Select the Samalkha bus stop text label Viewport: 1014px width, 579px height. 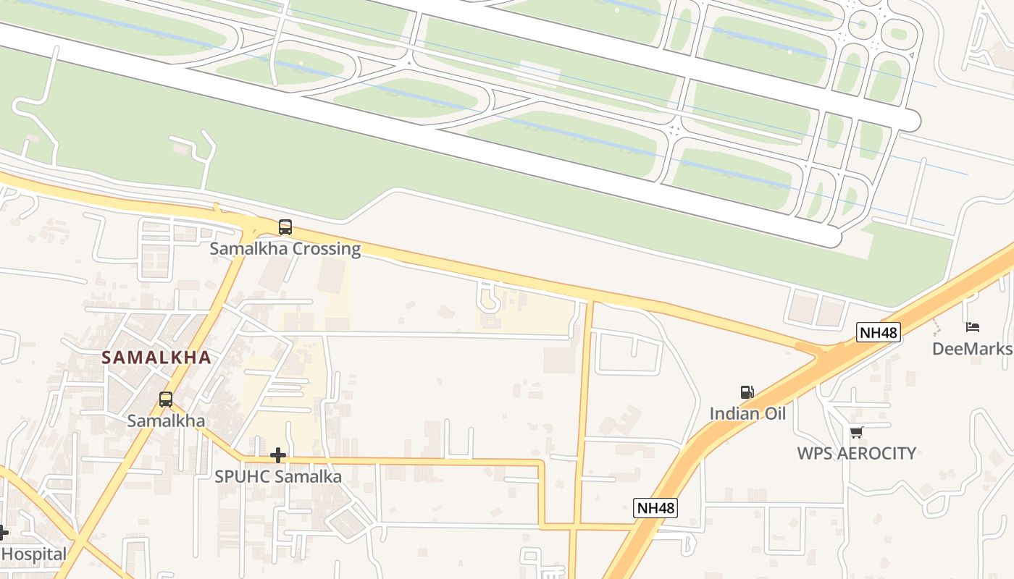(166, 420)
